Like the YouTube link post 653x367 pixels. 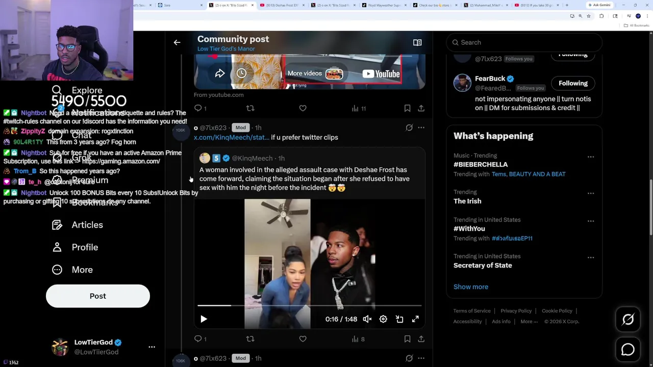303,108
